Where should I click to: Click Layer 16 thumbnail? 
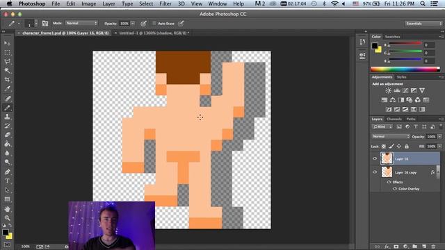[x=387, y=158]
